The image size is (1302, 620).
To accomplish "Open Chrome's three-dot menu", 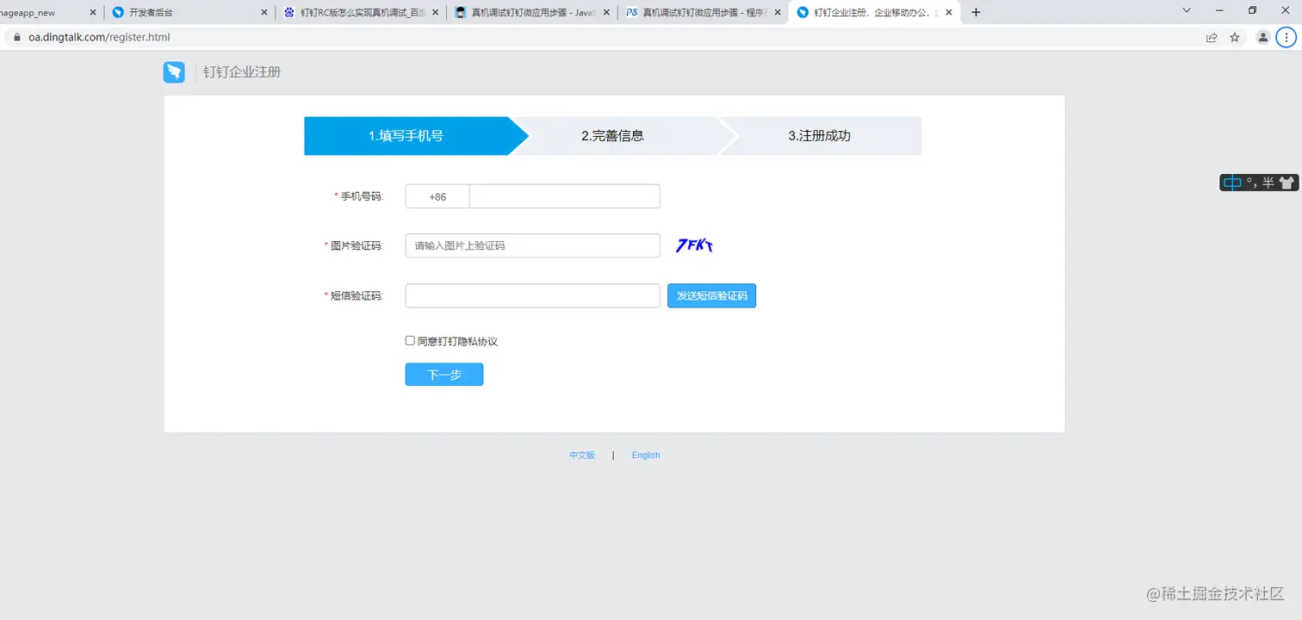I will (1286, 37).
